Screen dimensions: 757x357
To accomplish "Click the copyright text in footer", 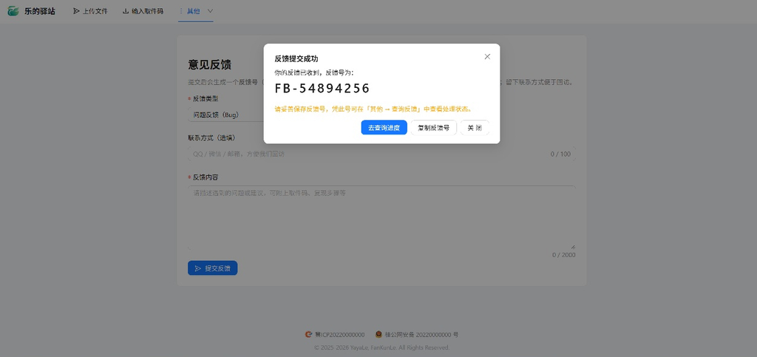I will click(382, 347).
